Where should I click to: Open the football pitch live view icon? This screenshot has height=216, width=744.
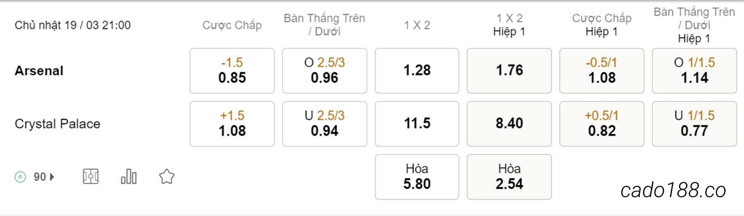tap(91, 176)
